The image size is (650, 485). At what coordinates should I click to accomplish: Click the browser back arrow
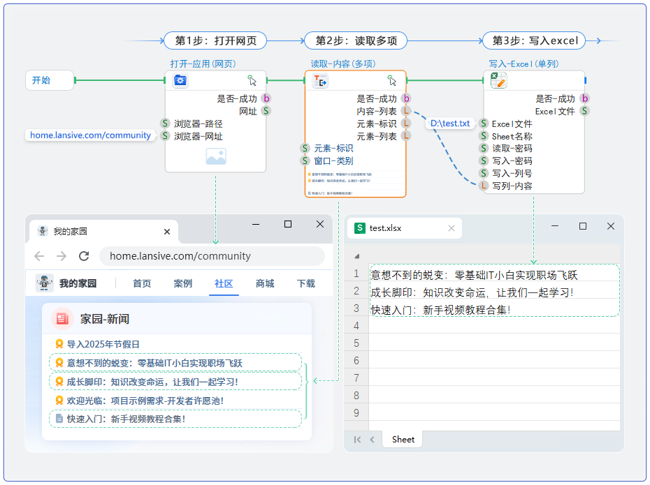(39, 256)
